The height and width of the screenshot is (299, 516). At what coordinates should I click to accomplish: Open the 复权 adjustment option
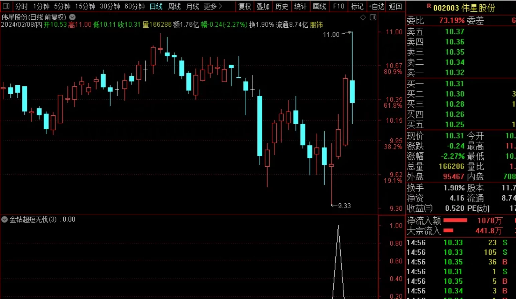point(245,6)
